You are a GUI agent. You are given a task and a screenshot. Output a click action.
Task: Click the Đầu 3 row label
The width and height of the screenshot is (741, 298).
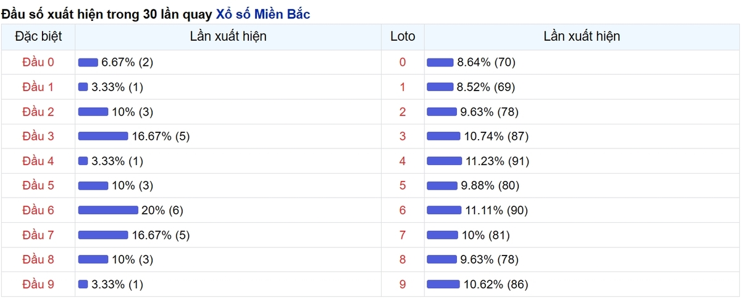[x=38, y=136]
